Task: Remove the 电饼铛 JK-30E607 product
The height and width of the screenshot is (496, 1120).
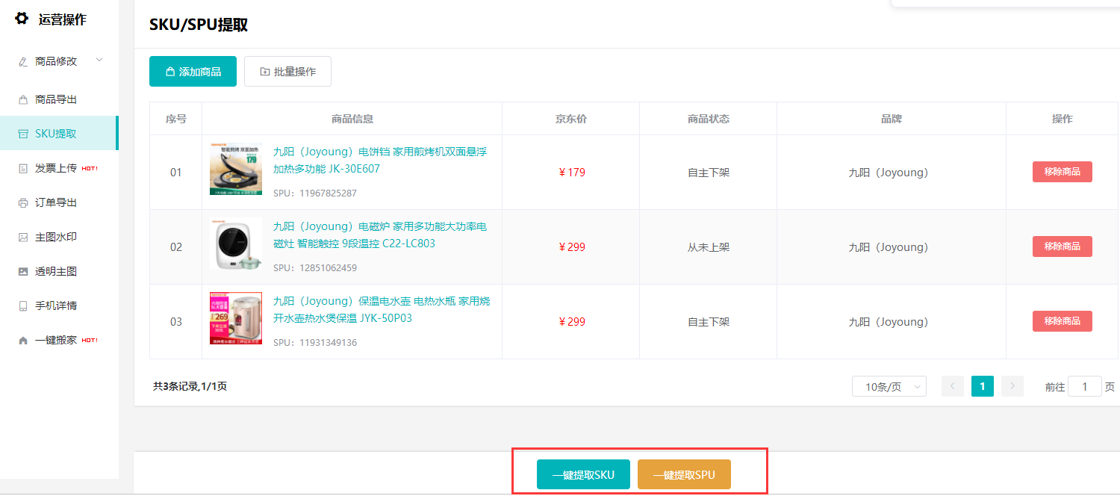Action: click(x=1062, y=172)
